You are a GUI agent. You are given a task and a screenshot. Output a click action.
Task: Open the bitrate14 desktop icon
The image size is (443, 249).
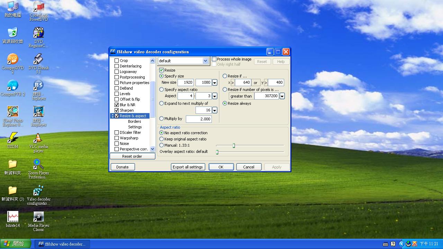point(13,217)
